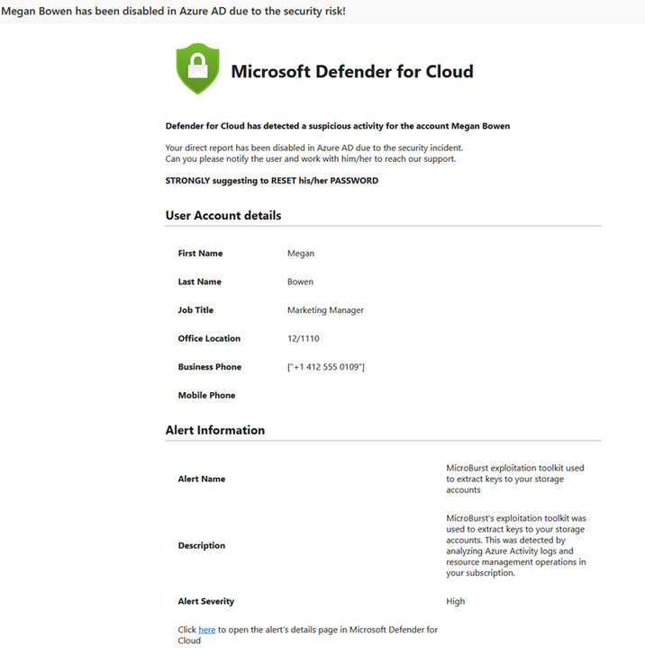Select the business phone number '+1 412 555 0109'
Viewport: 645px width, 655px height.
[x=326, y=367]
